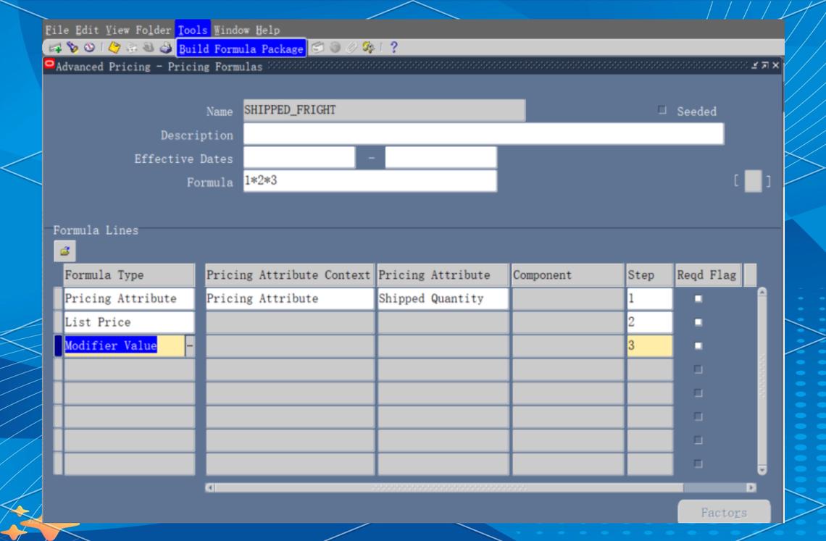Check Reqd Flag for Shipped Quantity row
This screenshot has width=826, height=541.
click(x=698, y=298)
